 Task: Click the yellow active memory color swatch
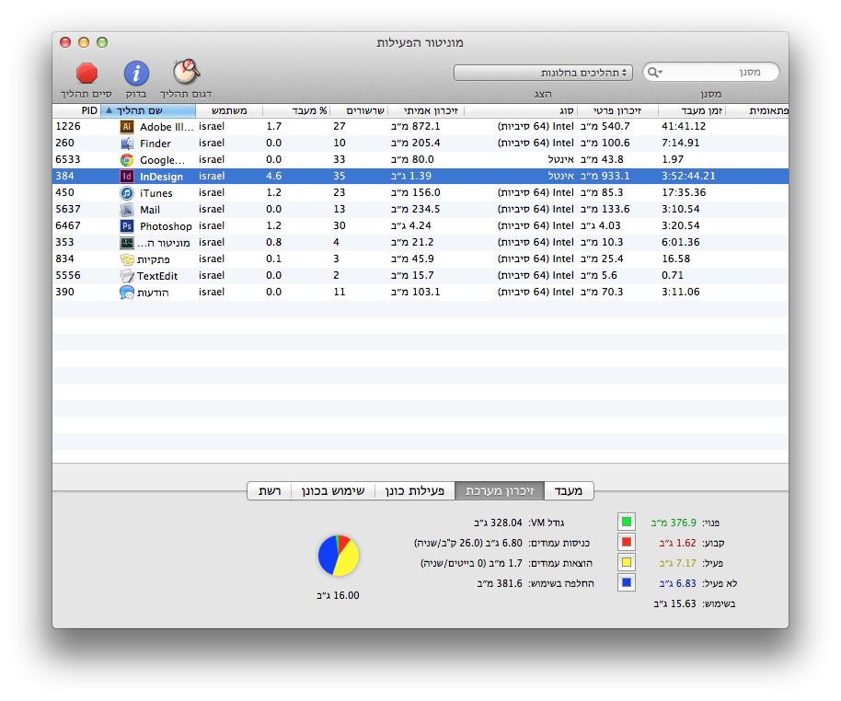tap(627, 563)
